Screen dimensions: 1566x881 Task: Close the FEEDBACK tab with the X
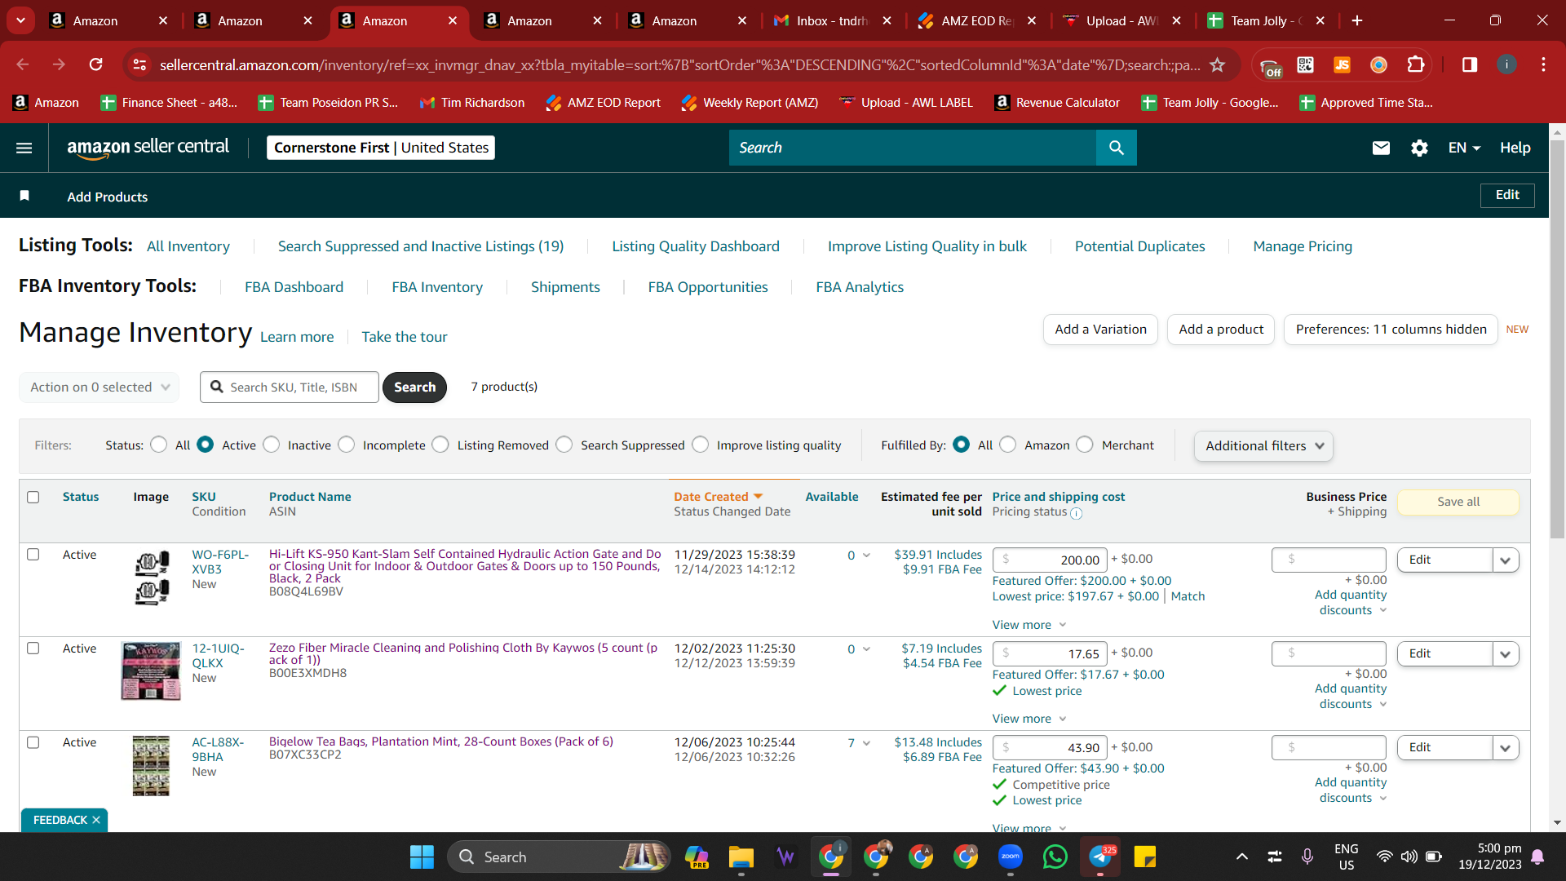[x=96, y=820]
